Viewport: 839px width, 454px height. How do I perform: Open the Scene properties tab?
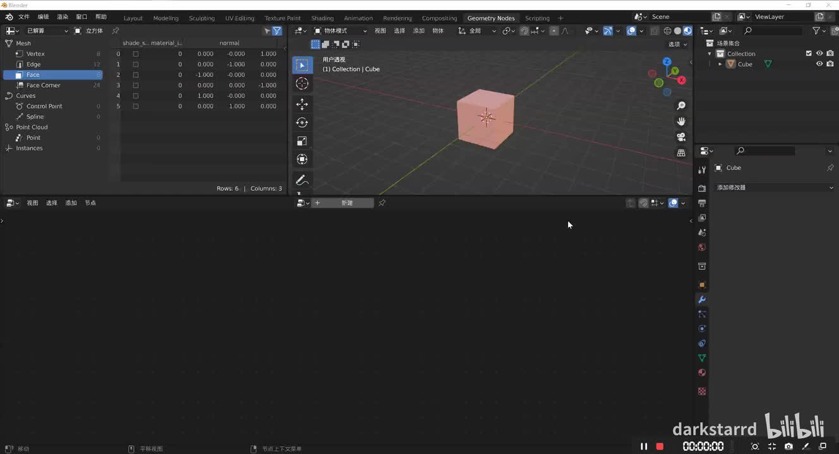(x=701, y=233)
